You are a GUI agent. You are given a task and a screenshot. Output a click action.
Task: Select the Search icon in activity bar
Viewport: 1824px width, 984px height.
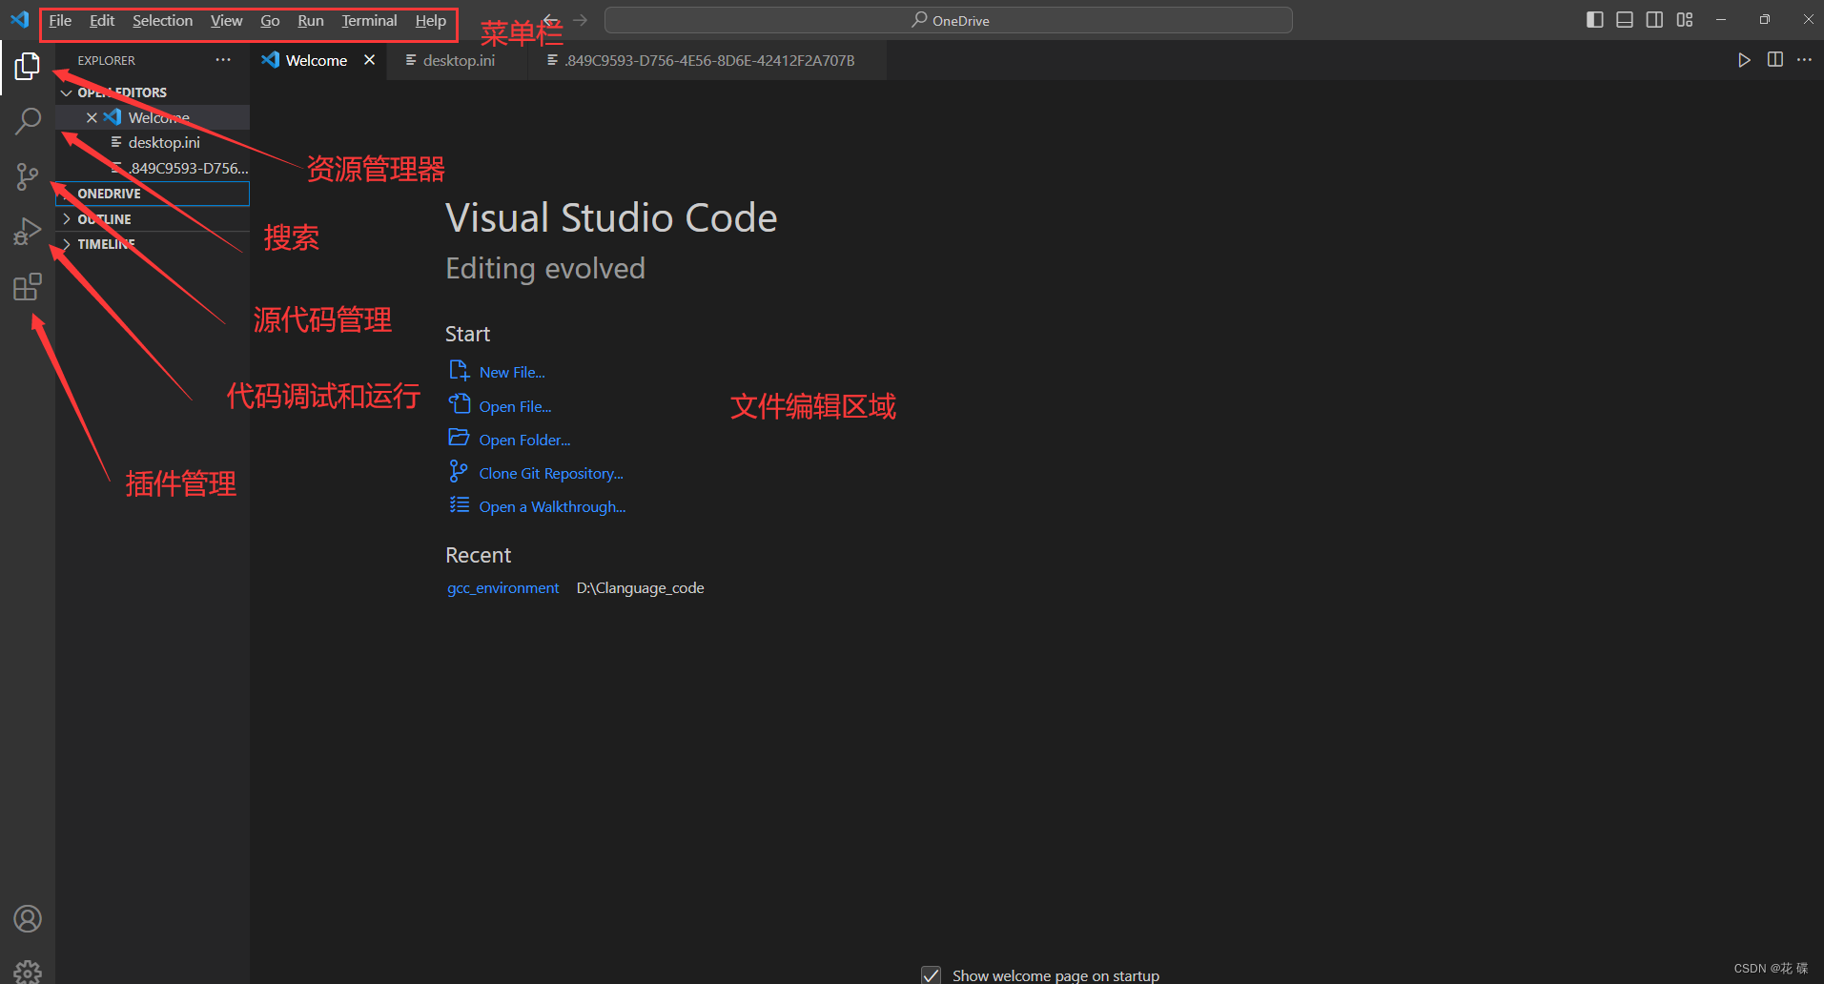coord(27,121)
